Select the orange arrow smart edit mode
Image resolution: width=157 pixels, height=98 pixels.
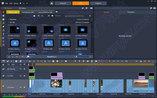point(109,61)
